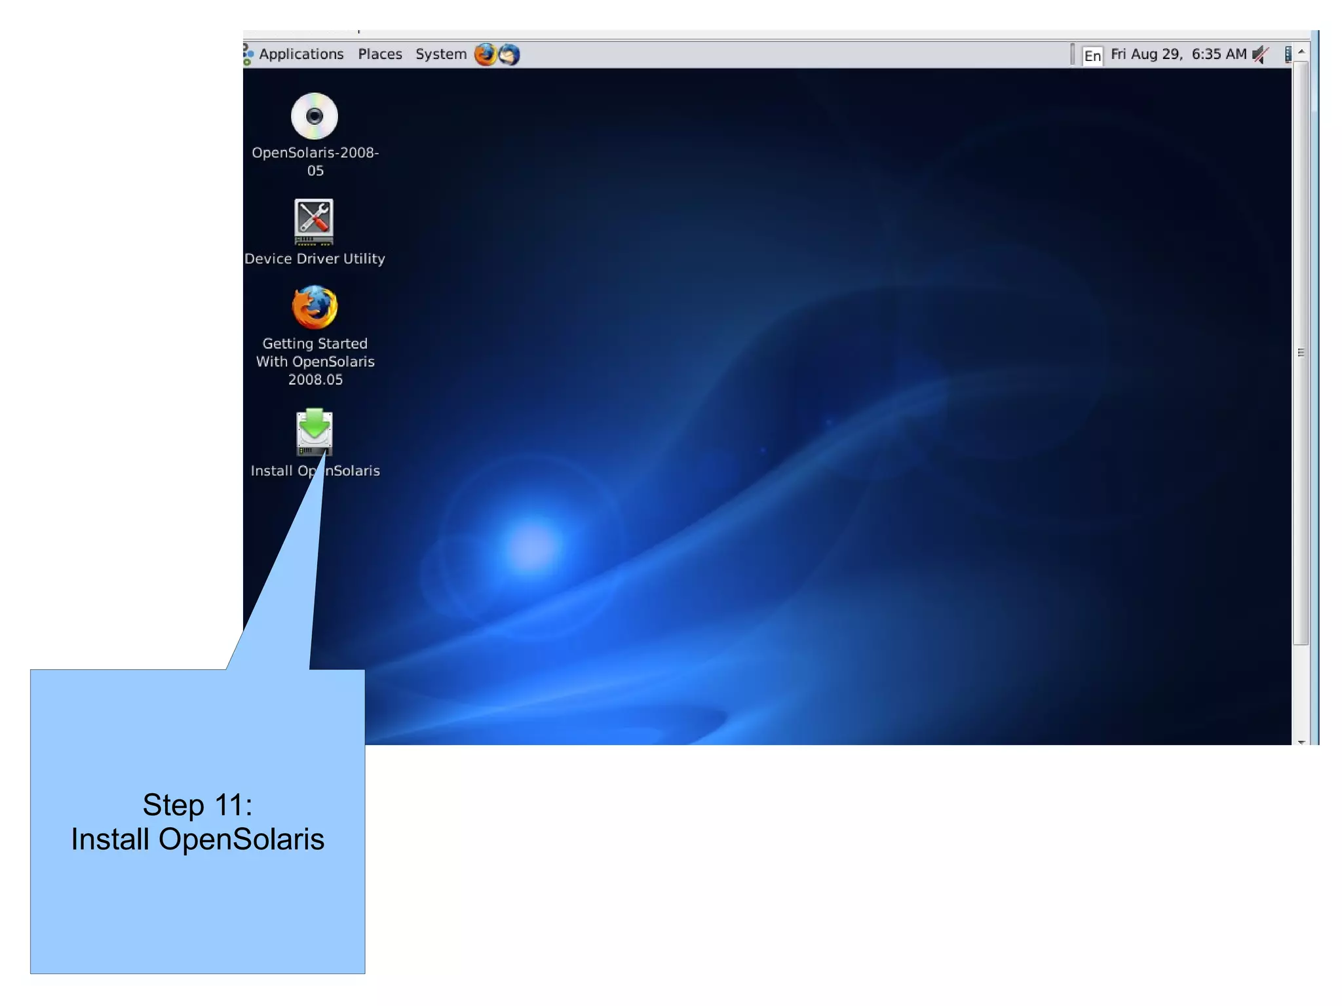Click the clock showing Fri Aug 29
This screenshot has width=1342, height=1006.
(x=1178, y=54)
